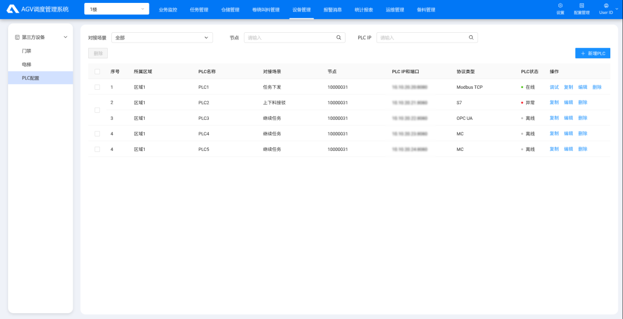The height and width of the screenshot is (319, 623).
Task: Click the search icon in PLC IP field
Action: 471,37
